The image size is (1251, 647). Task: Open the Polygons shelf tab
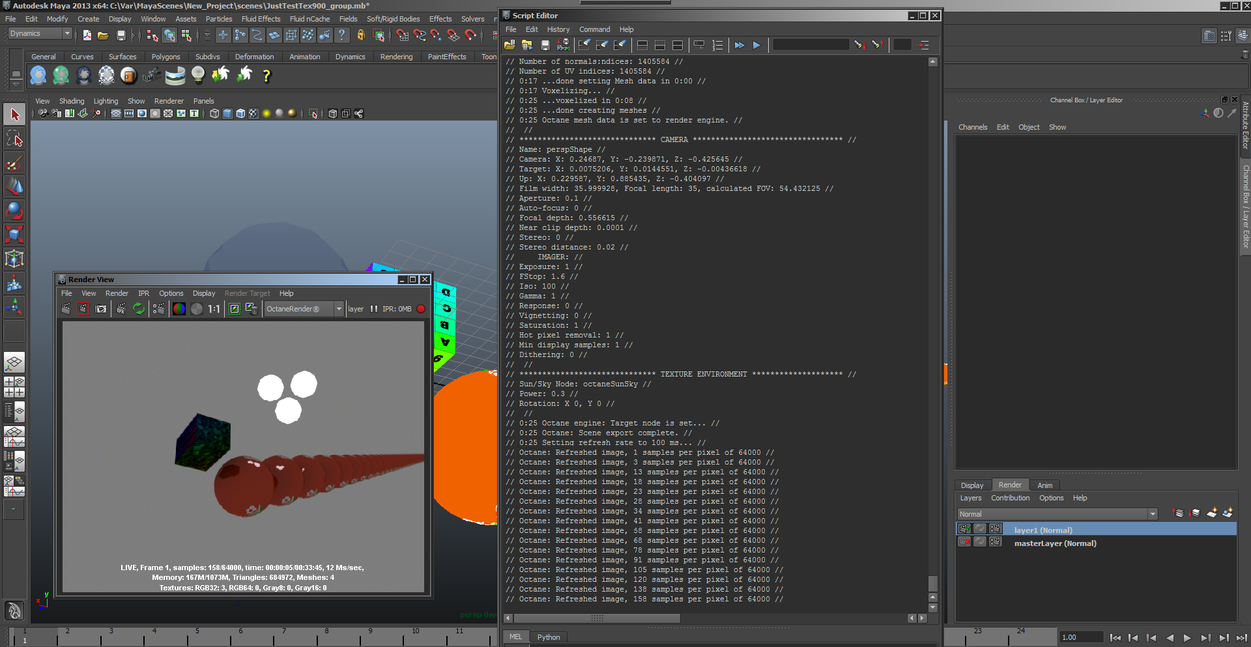click(165, 57)
